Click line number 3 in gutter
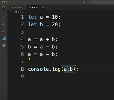 pos(22,32)
